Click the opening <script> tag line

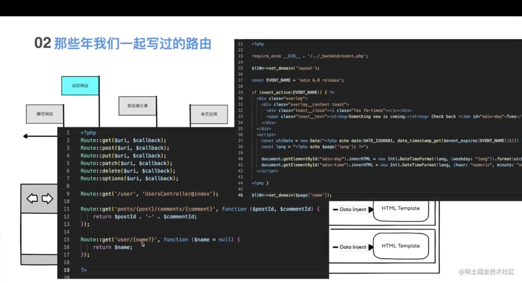click(x=266, y=135)
